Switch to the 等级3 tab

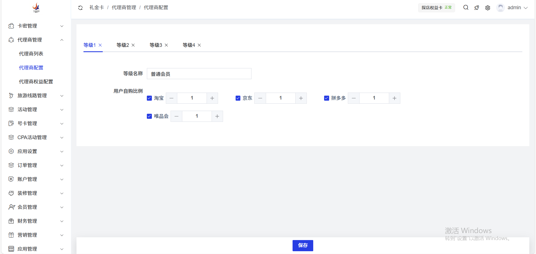tap(156, 45)
